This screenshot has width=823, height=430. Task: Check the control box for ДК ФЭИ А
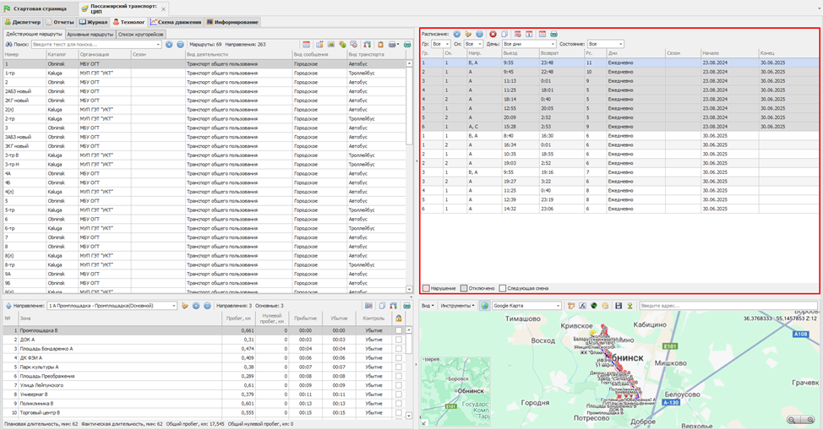pyautogui.click(x=399, y=358)
